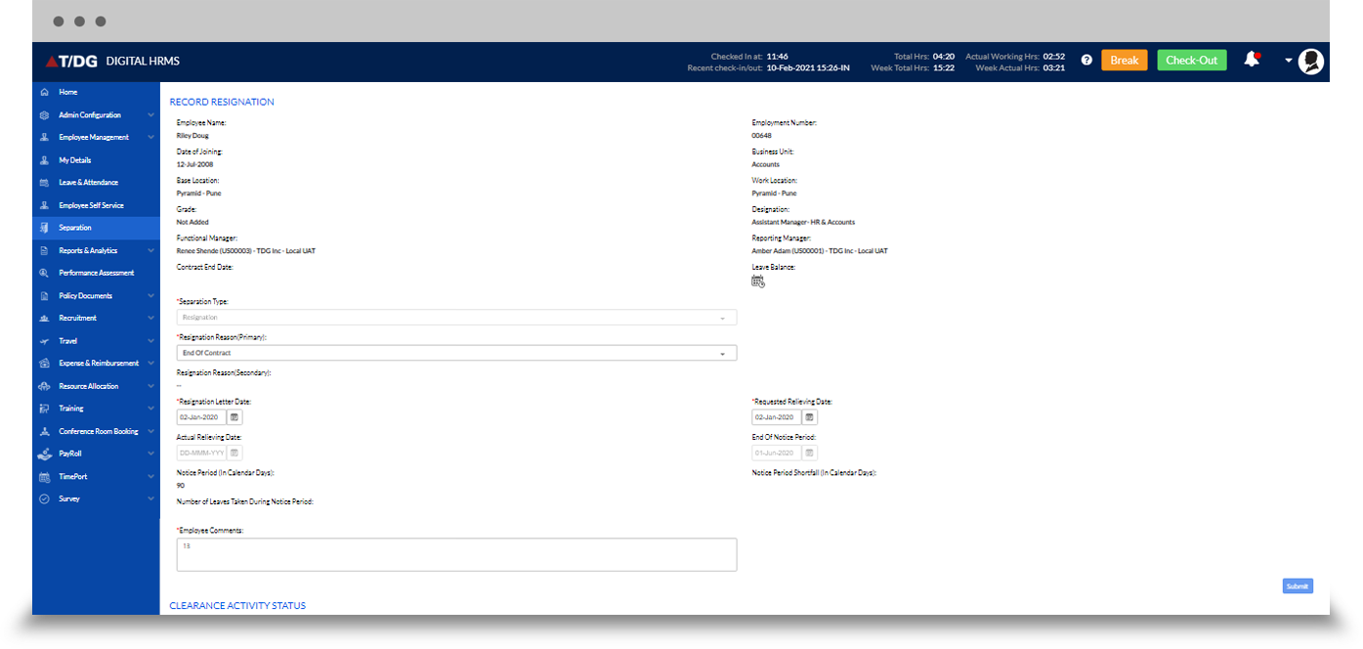Click the Requested Relieving Date field

777,417
